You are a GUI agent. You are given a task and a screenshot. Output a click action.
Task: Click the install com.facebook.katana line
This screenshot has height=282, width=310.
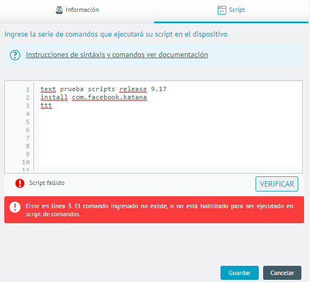tap(94, 97)
